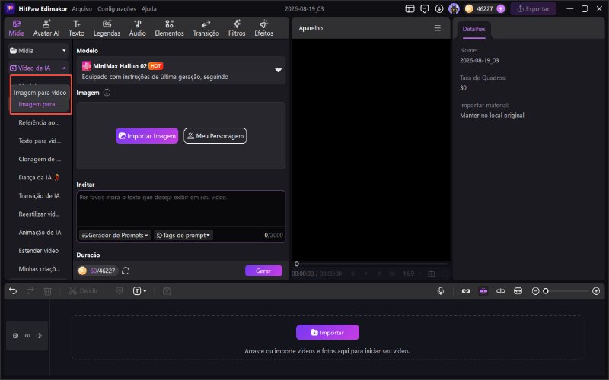Click the Meu Personagem button
609x380 pixels.
215,136
